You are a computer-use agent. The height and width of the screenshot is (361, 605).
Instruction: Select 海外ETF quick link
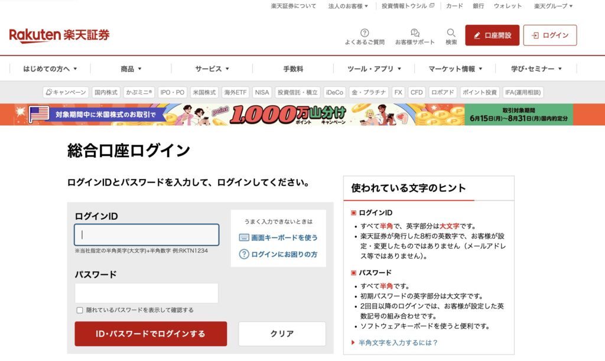tap(235, 92)
